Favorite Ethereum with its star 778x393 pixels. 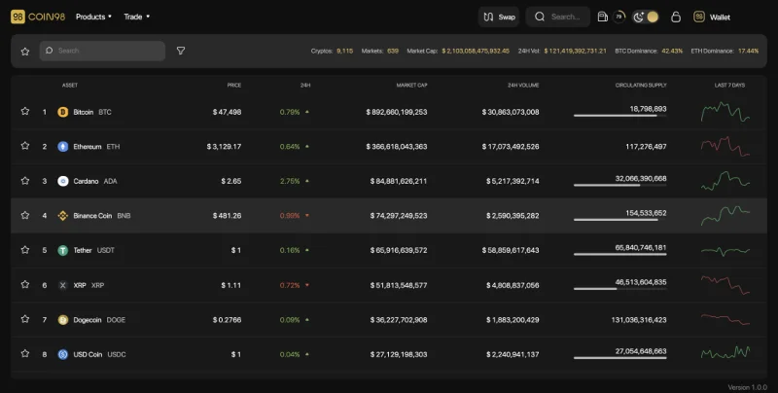coord(25,146)
